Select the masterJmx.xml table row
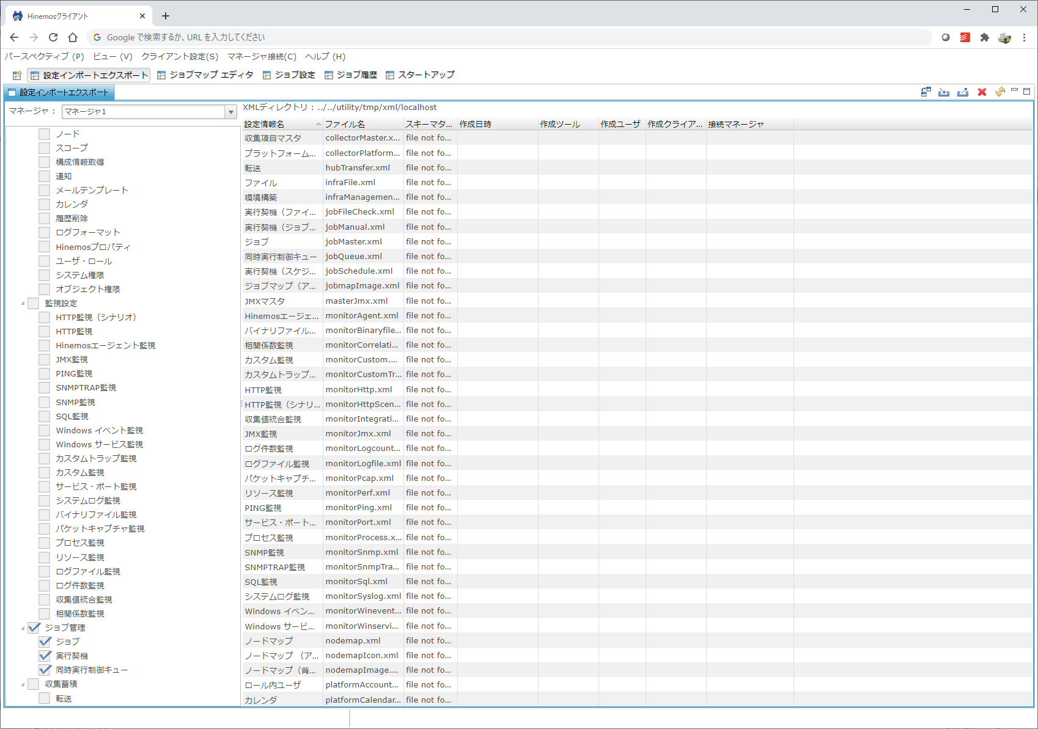This screenshot has height=729, width=1038. click(638, 301)
